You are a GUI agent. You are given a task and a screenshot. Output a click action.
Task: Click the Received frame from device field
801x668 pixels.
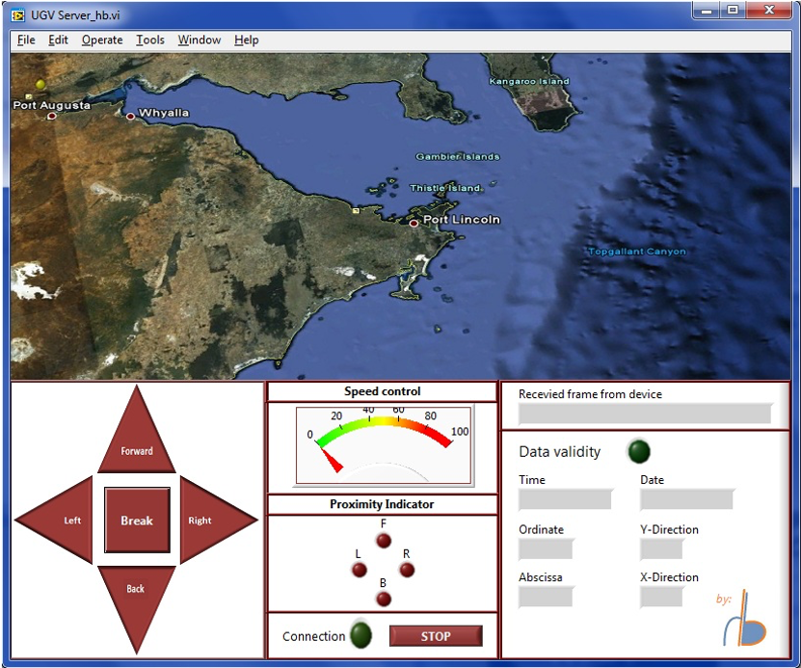tap(645, 414)
